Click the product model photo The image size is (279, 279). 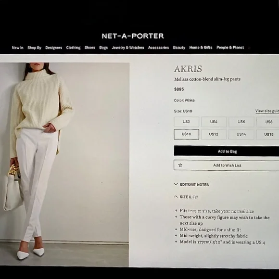coord(64,165)
